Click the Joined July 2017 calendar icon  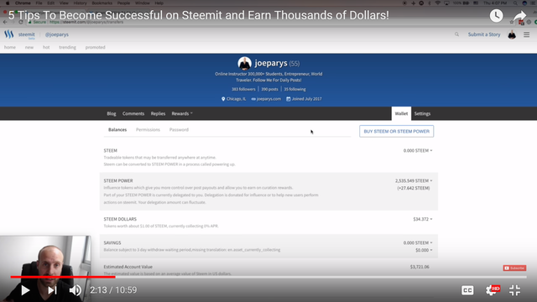coord(289,99)
